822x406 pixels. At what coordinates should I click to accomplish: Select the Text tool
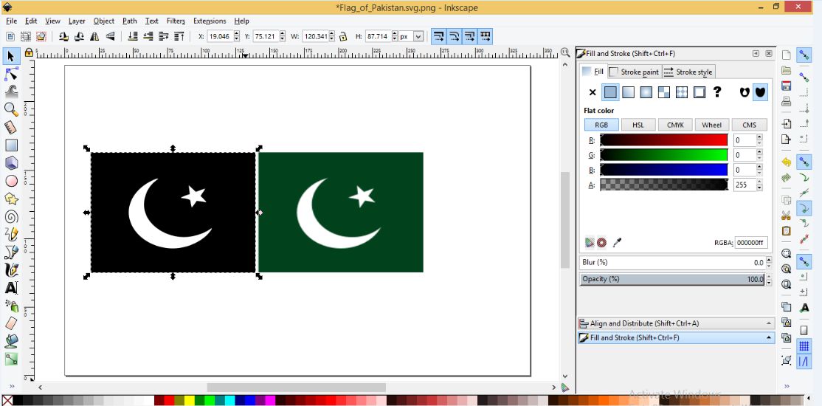pos(11,288)
